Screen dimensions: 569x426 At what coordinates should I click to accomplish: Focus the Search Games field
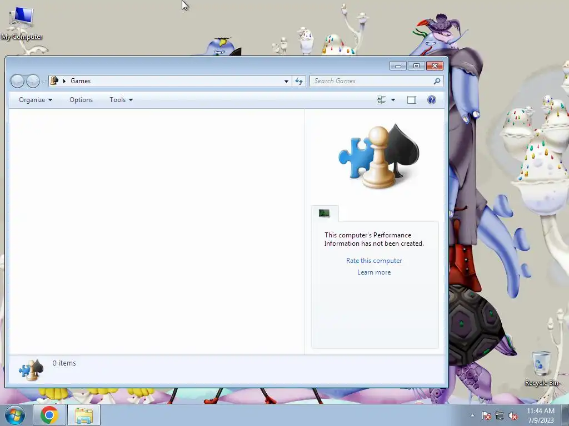pos(376,81)
